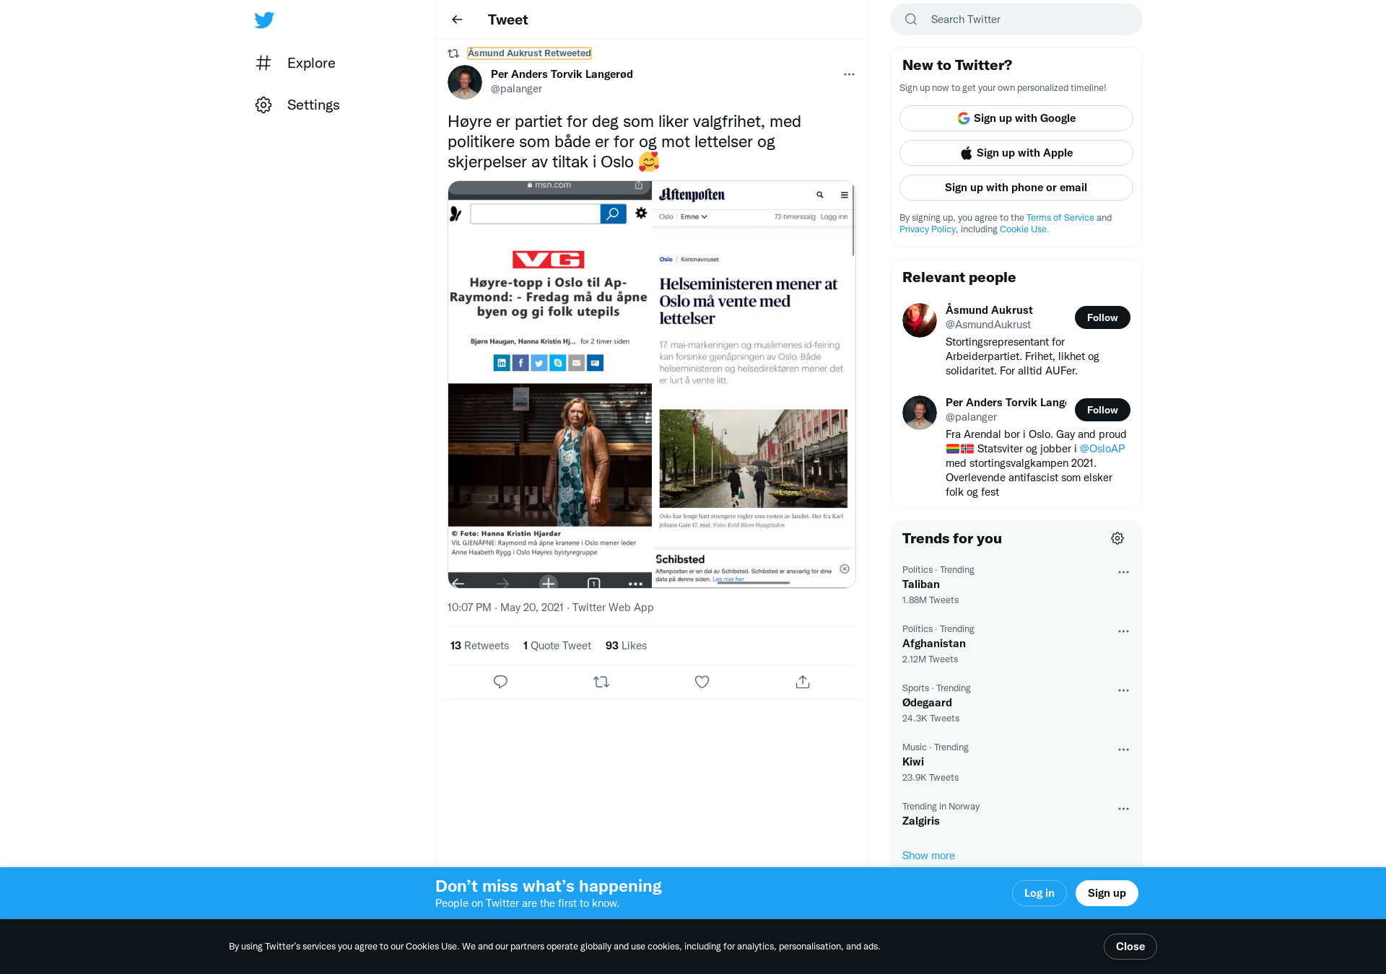The height and width of the screenshot is (974, 1386).
Task: Close the cookies notice banner
Action: 1130,947
